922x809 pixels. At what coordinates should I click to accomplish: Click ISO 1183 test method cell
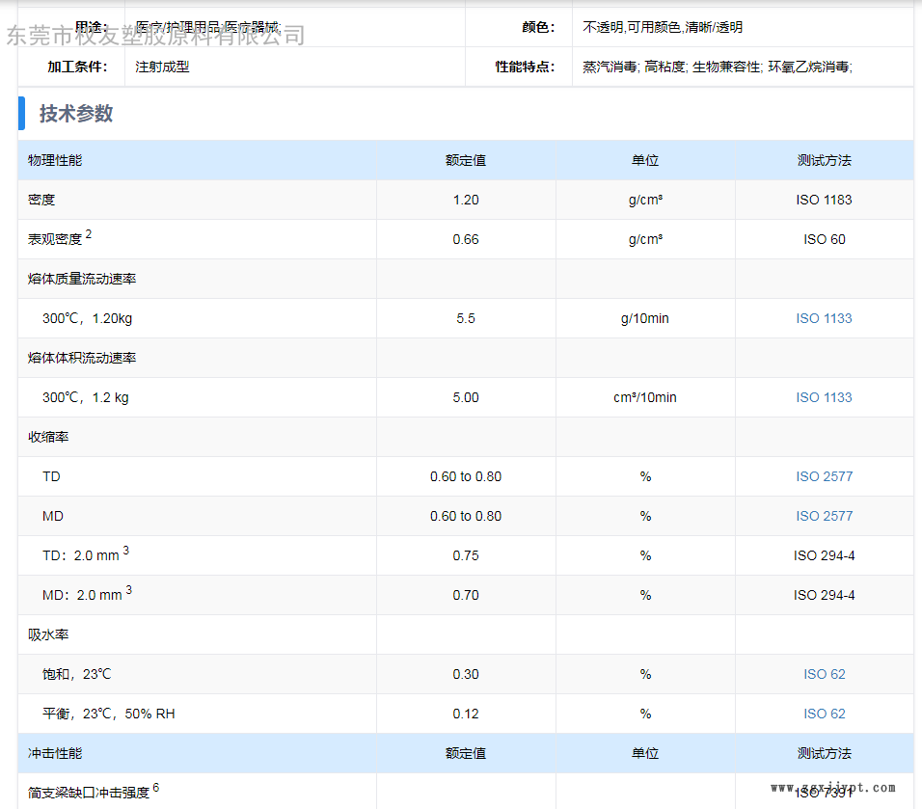[x=824, y=200]
